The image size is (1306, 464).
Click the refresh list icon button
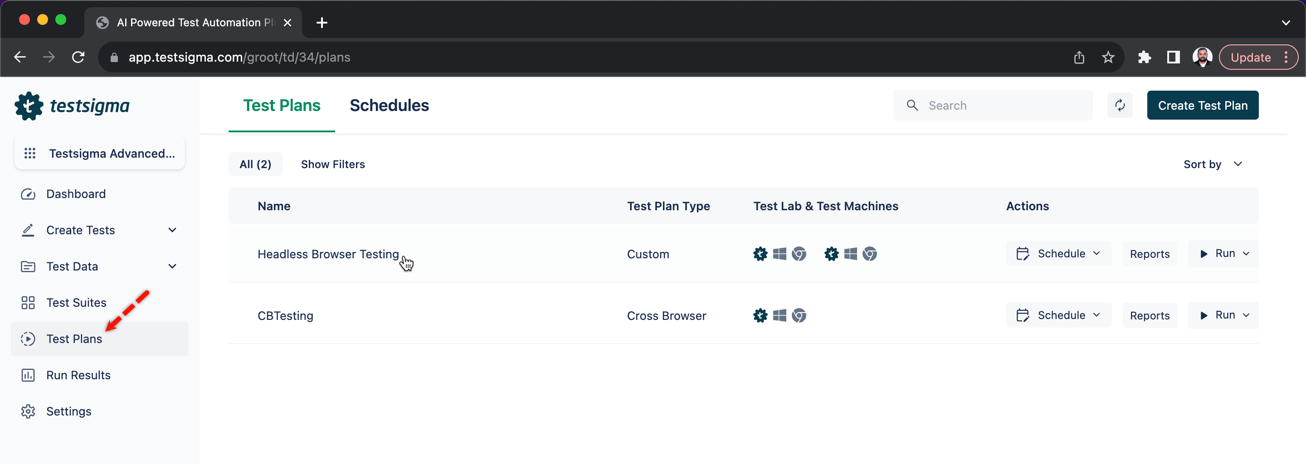(x=1120, y=106)
